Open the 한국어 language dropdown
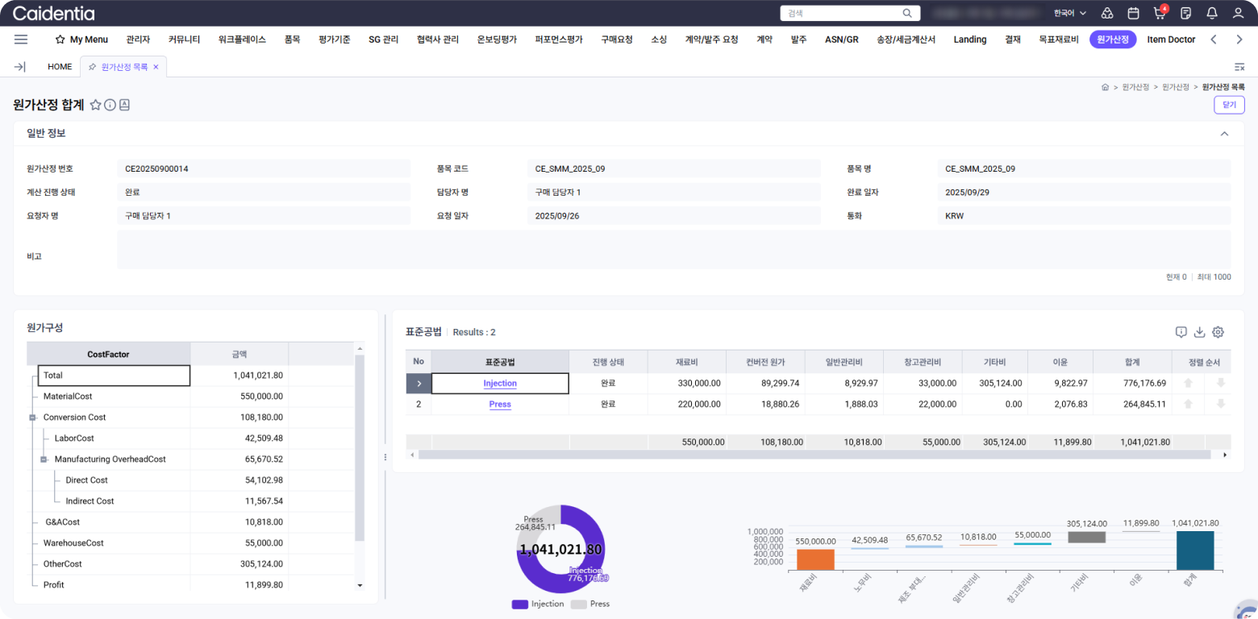 pos(1069,14)
